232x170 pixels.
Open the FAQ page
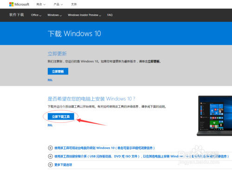[110, 15]
